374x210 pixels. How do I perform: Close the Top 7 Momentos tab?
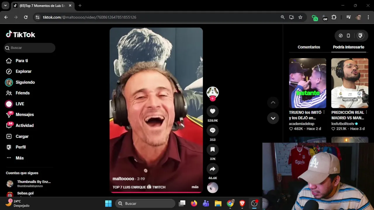click(x=70, y=6)
